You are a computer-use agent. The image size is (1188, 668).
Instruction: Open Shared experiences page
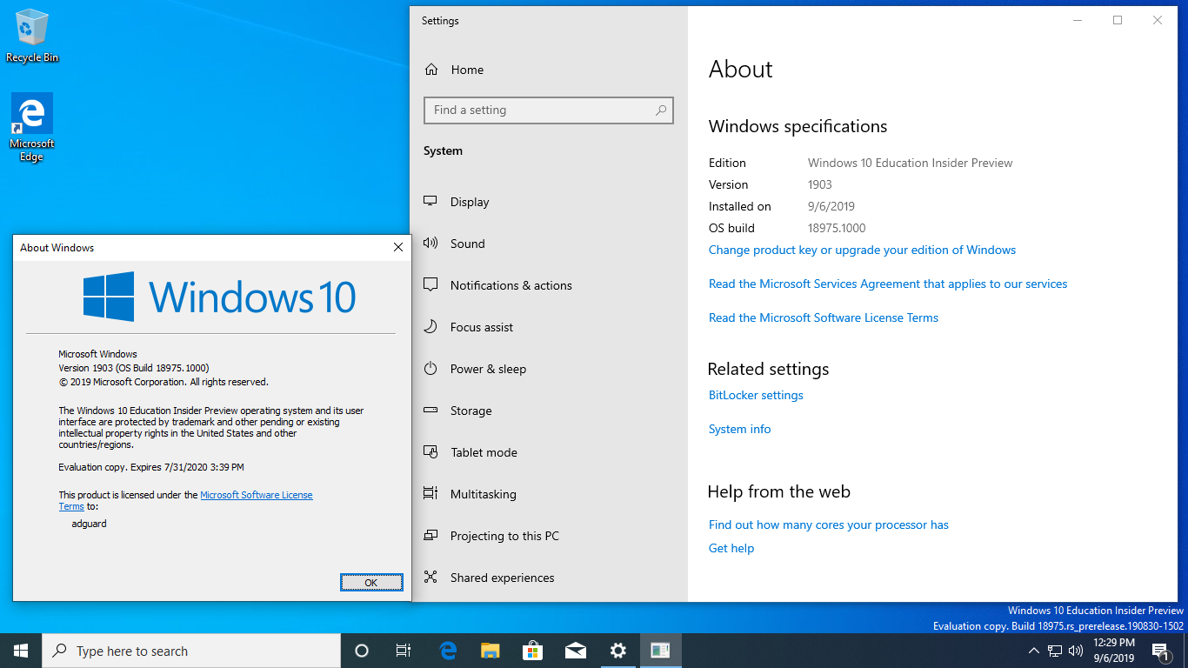tap(548, 578)
